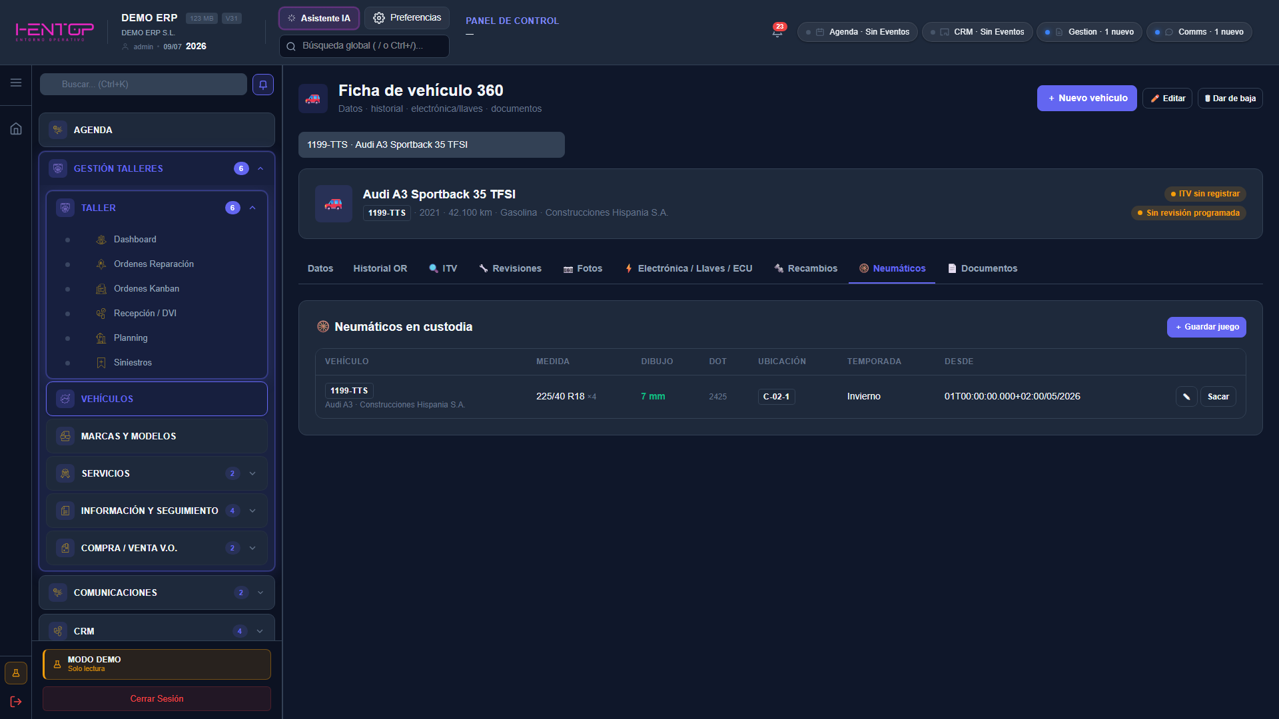The height and width of the screenshot is (719, 1279).
Task: Click the Información y Seguimiento icon
Action: pos(65,511)
